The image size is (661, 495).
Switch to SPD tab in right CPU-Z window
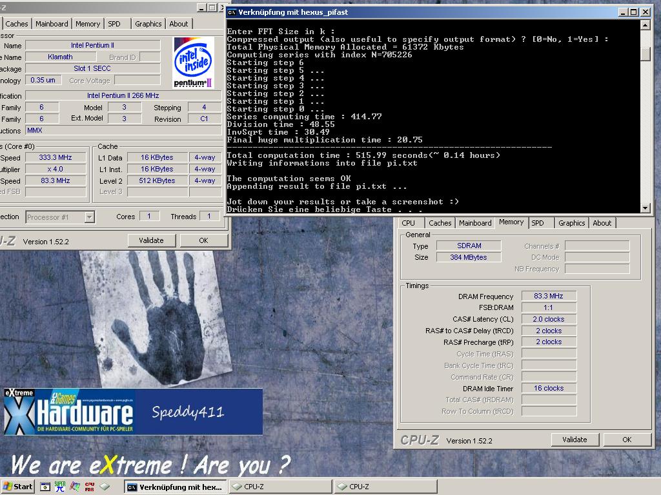(538, 222)
